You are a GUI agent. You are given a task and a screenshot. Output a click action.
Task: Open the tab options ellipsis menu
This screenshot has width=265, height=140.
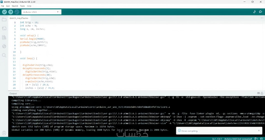point(262,18)
